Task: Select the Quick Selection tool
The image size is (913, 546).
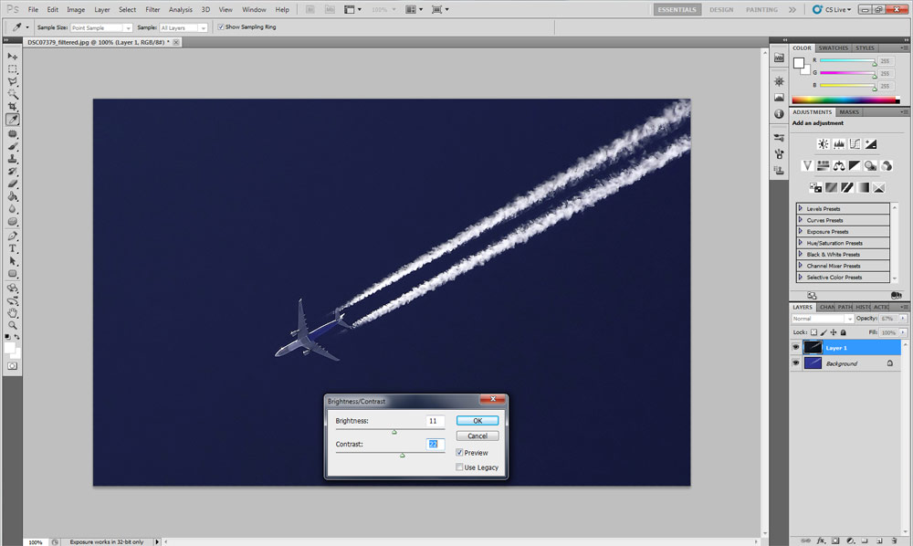Action: tap(12, 94)
